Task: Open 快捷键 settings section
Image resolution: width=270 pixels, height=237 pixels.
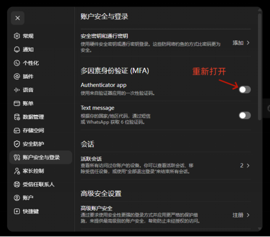Action: pos(41,211)
